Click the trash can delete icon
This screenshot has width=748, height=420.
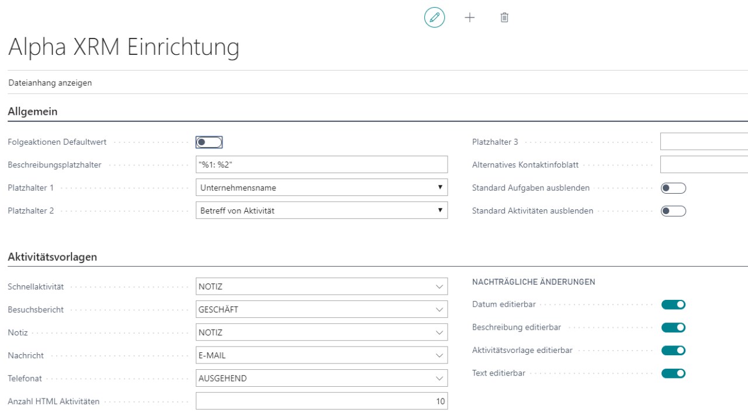[x=504, y=17]
